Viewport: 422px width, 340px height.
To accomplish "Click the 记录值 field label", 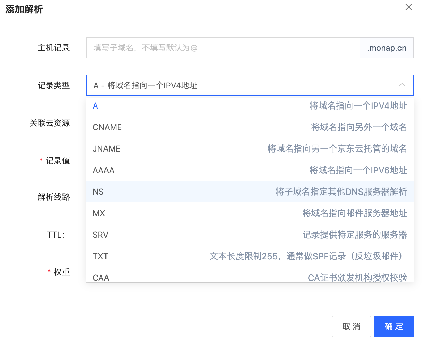I will [57, 161].
